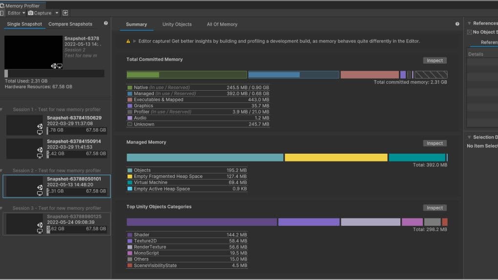The image size is (498, 280).
Task: Open the help icon beside Compare Snapshots
Action: click(x=106, y=23)
